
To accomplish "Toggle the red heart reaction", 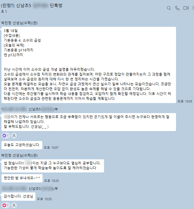I will (x=6, y=205).
